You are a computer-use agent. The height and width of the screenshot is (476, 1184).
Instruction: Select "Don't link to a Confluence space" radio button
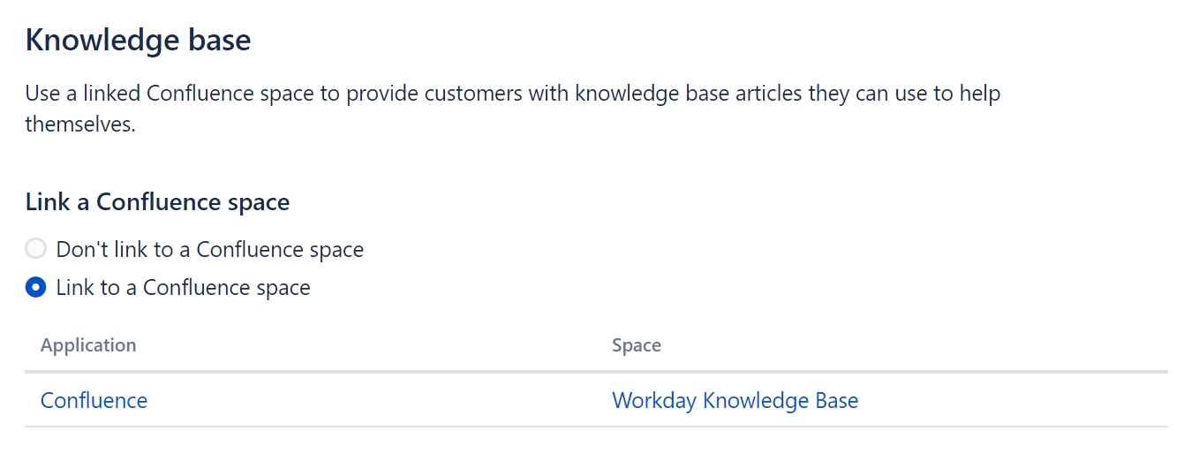35,249
